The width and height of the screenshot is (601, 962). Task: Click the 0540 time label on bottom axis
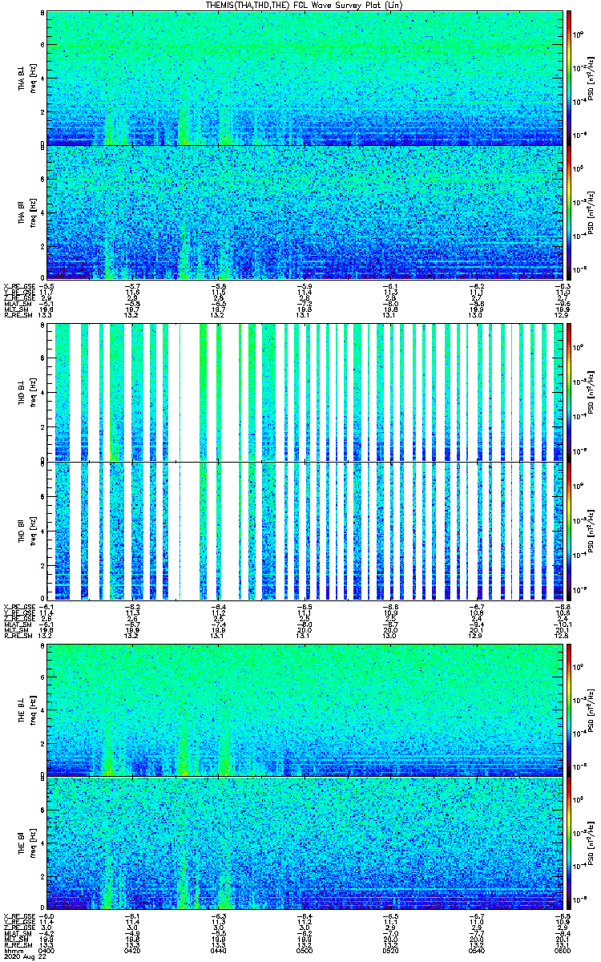coord(474,950)
